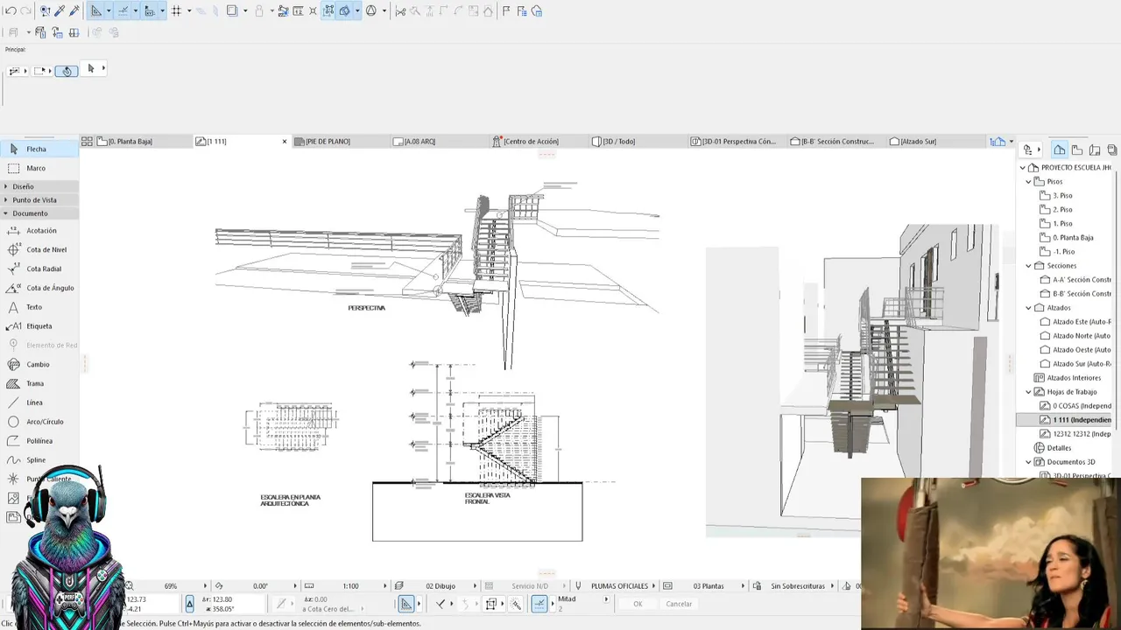Open A-A' Sección Constr in navigator
The height and width of the screenshot is (630, 1121).
1075,279
